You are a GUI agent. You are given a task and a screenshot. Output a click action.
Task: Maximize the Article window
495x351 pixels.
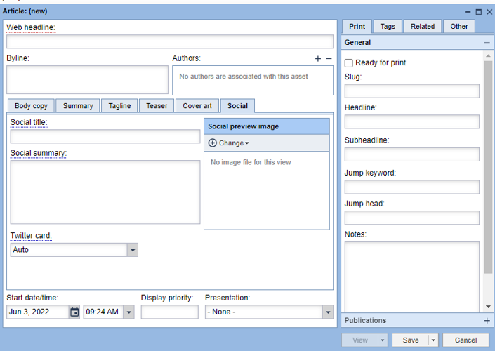pos(479,12)
